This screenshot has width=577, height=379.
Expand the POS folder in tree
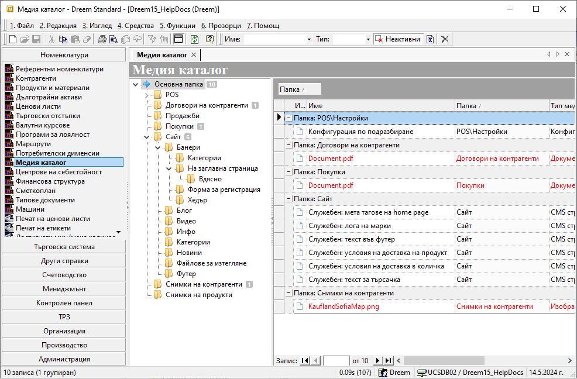click(x=146, y=95)
